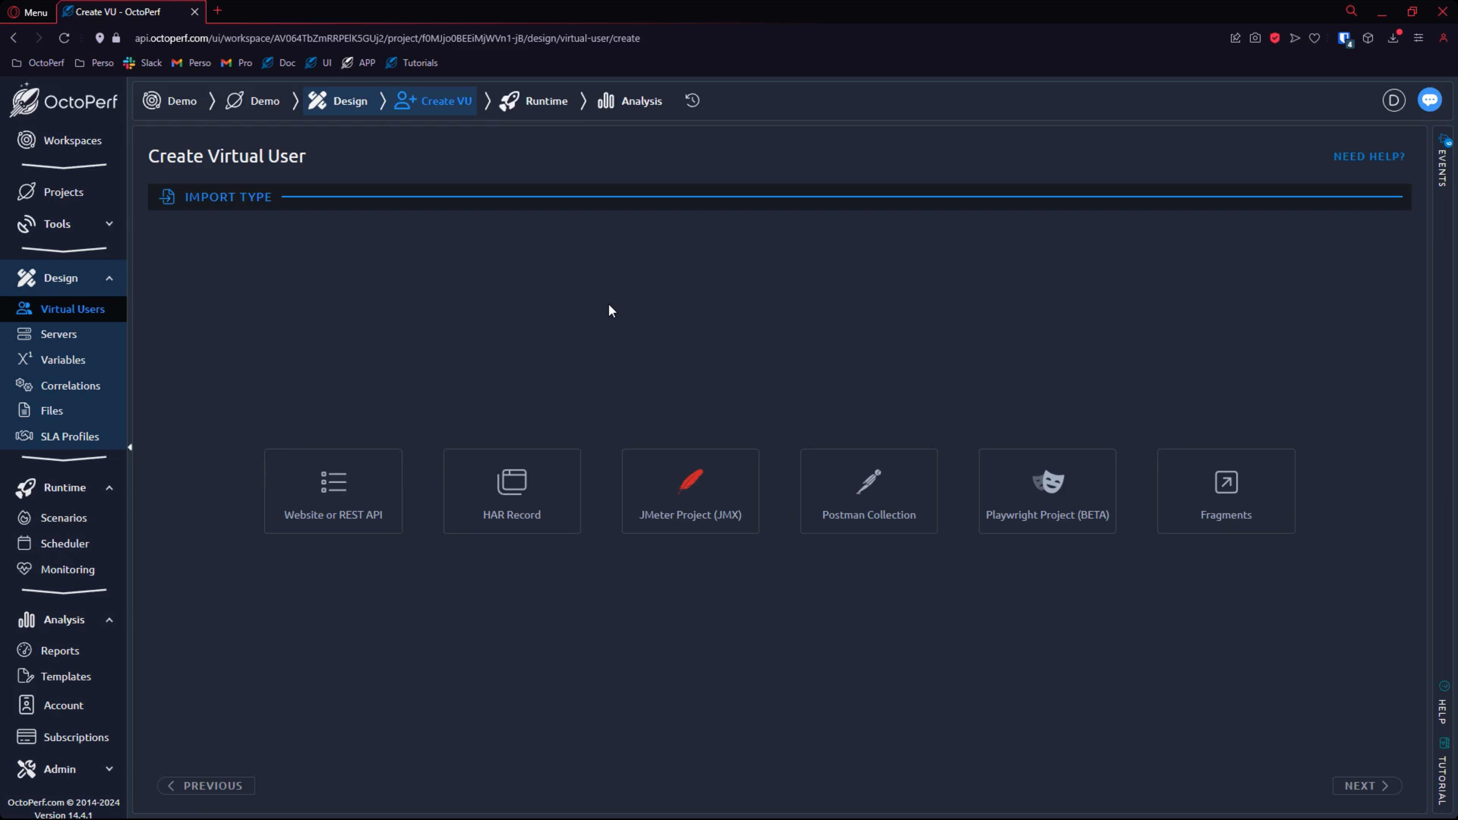Click the PREVIOUS button

tap(206, 786)
